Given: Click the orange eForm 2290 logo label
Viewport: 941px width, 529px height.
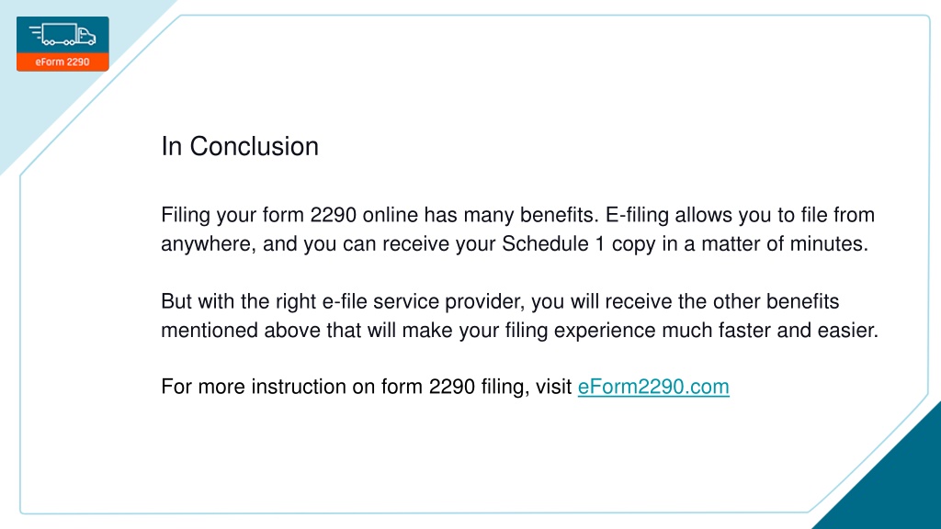Looking at the screenshot, I should (x=62, y=62).
